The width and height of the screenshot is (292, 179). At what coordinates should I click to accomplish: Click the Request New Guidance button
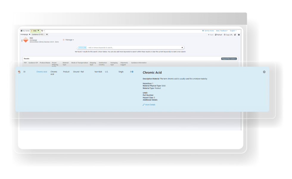tap(229, 59)
